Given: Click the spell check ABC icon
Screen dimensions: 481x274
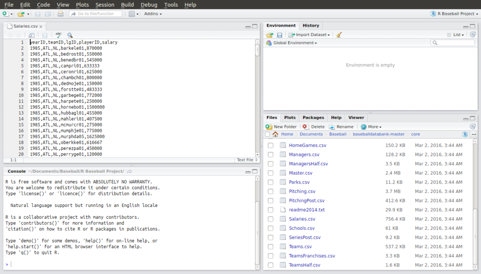Looking at the screenshot, I should point(58,35).
